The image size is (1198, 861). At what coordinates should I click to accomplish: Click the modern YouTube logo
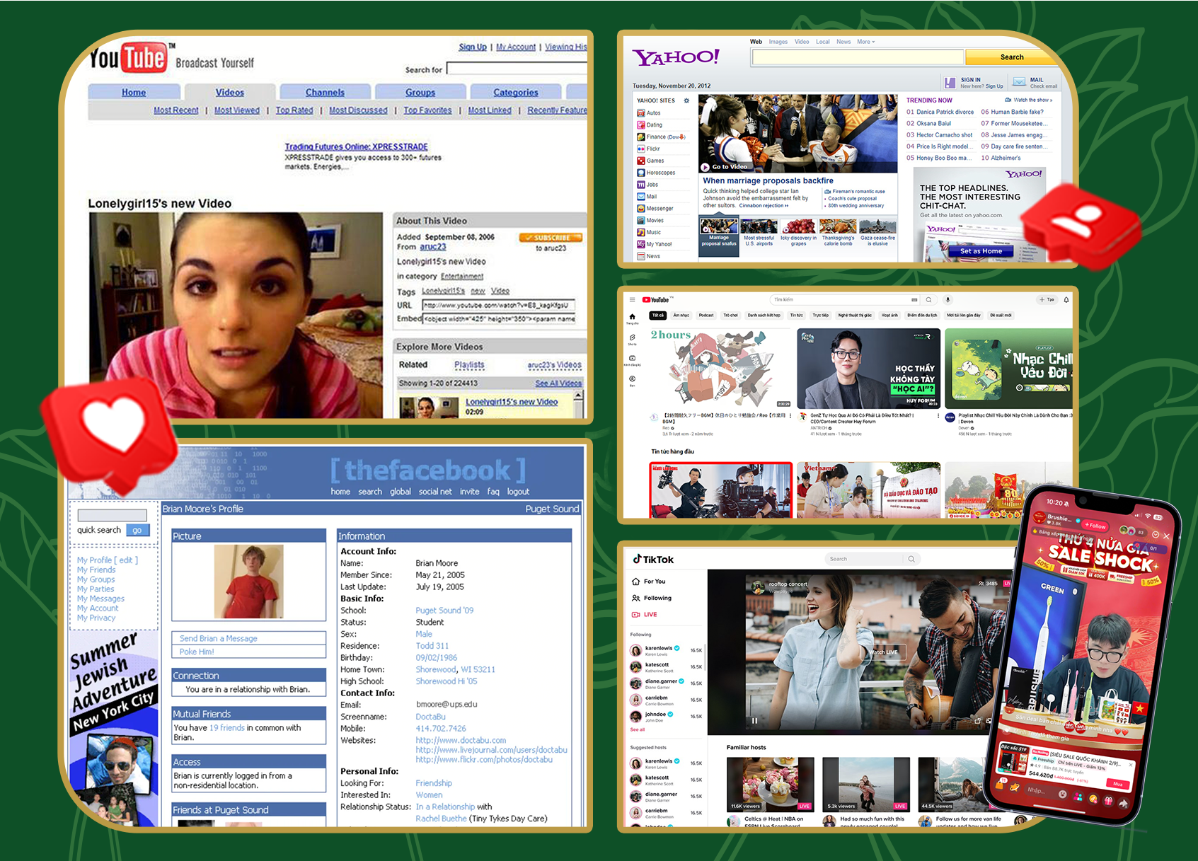click(655, 300)
